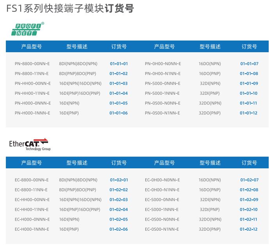The image size is (273, 249).
Task: Open order number 01-01-01
Action: pos(119,64)
